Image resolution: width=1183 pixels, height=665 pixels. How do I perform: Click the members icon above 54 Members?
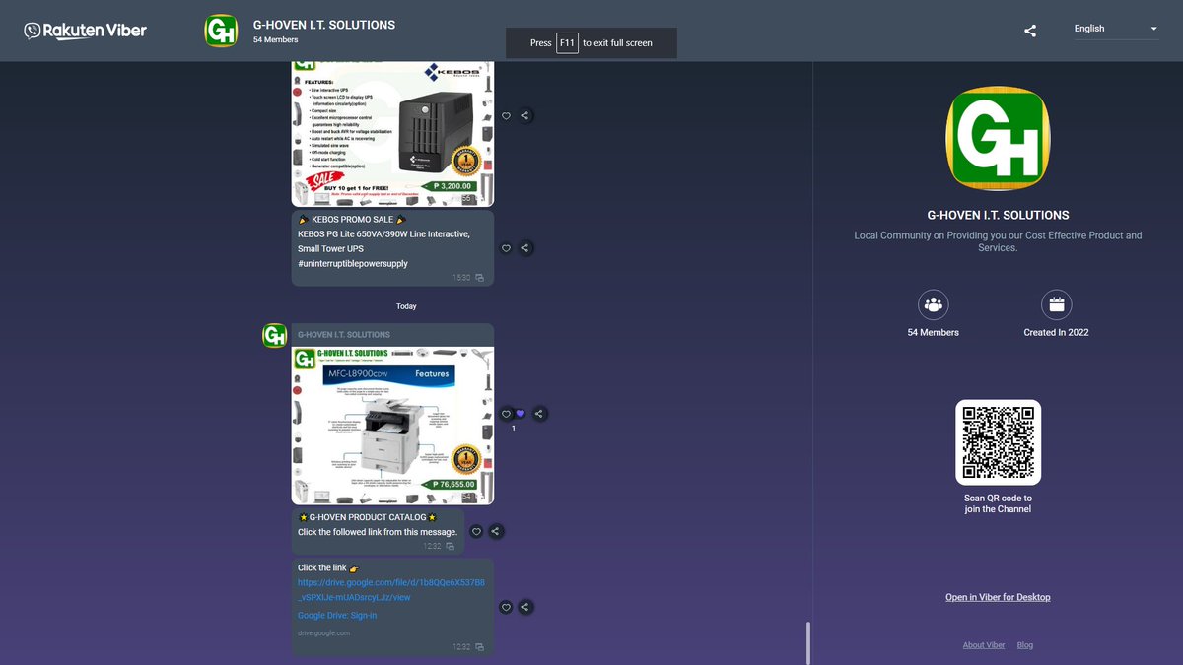pos(933,304)
